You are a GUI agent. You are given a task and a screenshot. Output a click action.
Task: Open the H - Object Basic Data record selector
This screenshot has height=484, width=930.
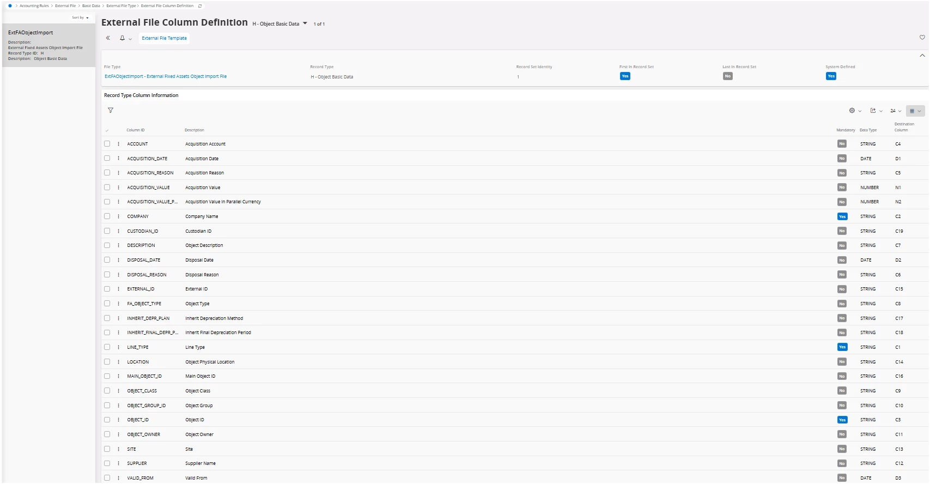pyautogui.click(x=279, y=23)
